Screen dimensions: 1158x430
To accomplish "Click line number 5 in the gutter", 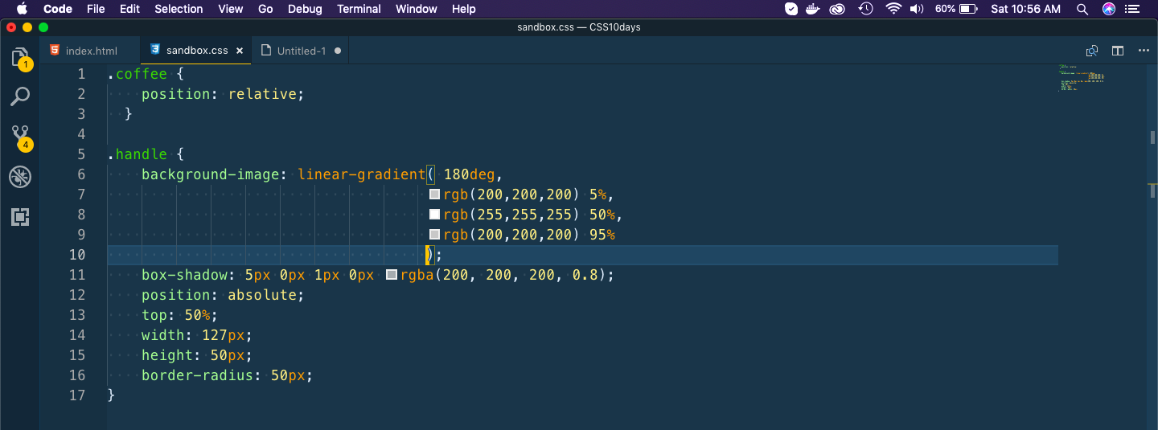I will [81, 154].
